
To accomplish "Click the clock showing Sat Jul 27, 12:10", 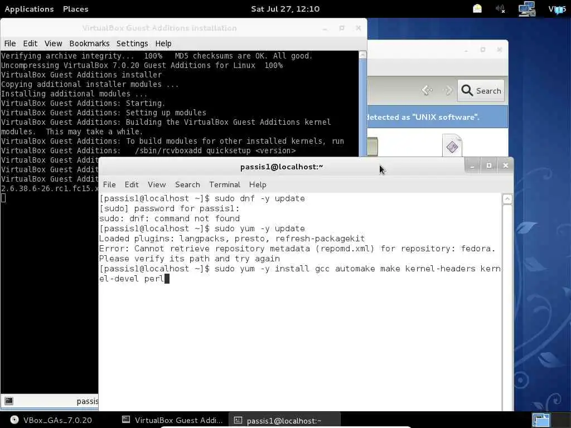I will pyautogui.click(x=285, y=9).
